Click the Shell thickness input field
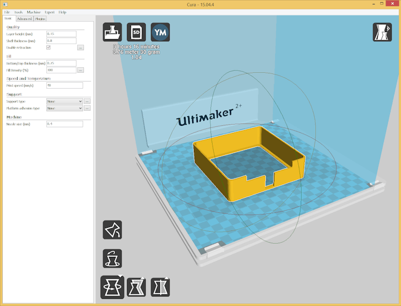This screenshot has width=401, height=306. (61, 41)
